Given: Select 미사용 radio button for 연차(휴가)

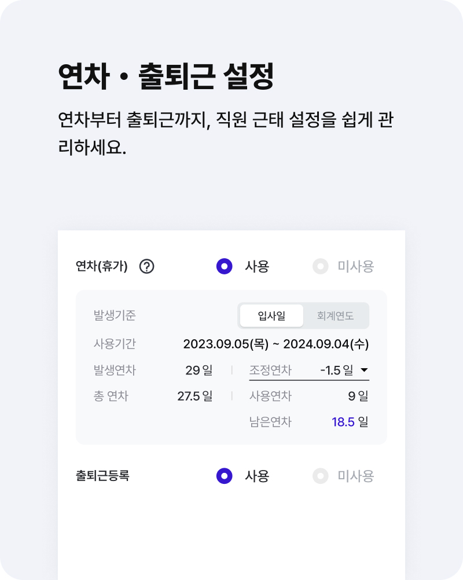Looking at the screenshot, I should (x=320, y=266).
